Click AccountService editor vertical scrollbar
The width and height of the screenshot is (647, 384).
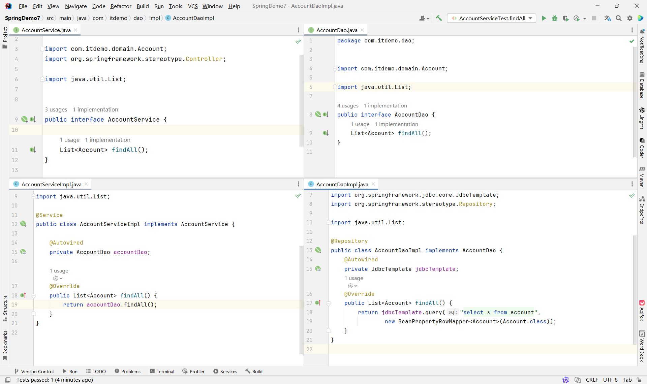[301, 101]
